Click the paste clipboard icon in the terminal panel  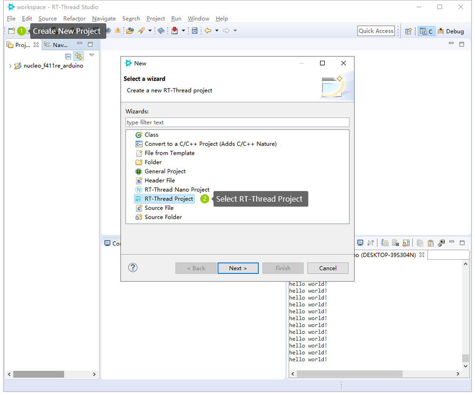coord(431,243)
